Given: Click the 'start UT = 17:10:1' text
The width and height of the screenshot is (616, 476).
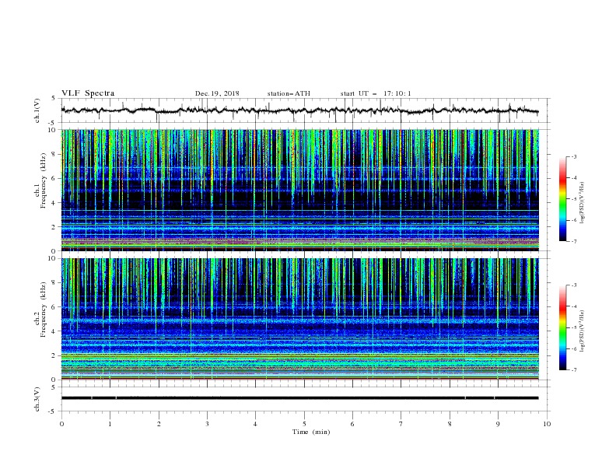Looking at the screenshot, I should click(376, 93).
